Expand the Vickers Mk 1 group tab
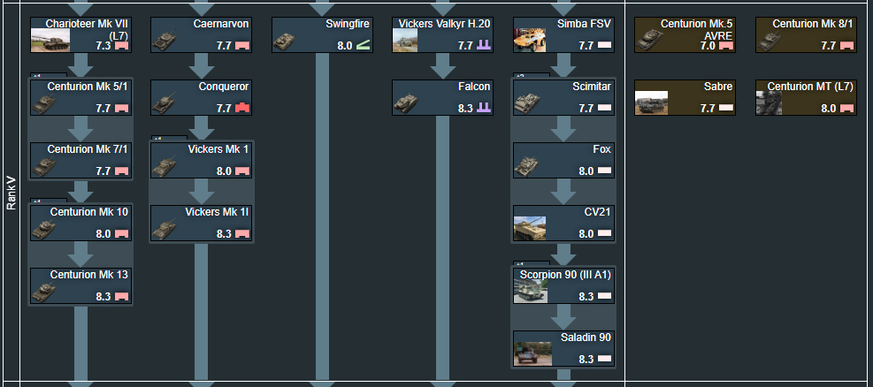 pos(157,139)
